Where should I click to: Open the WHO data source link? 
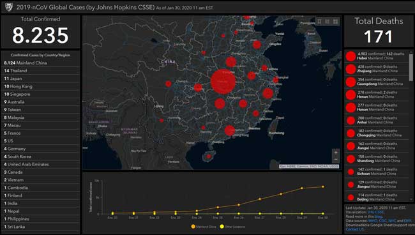click(372, 220)
